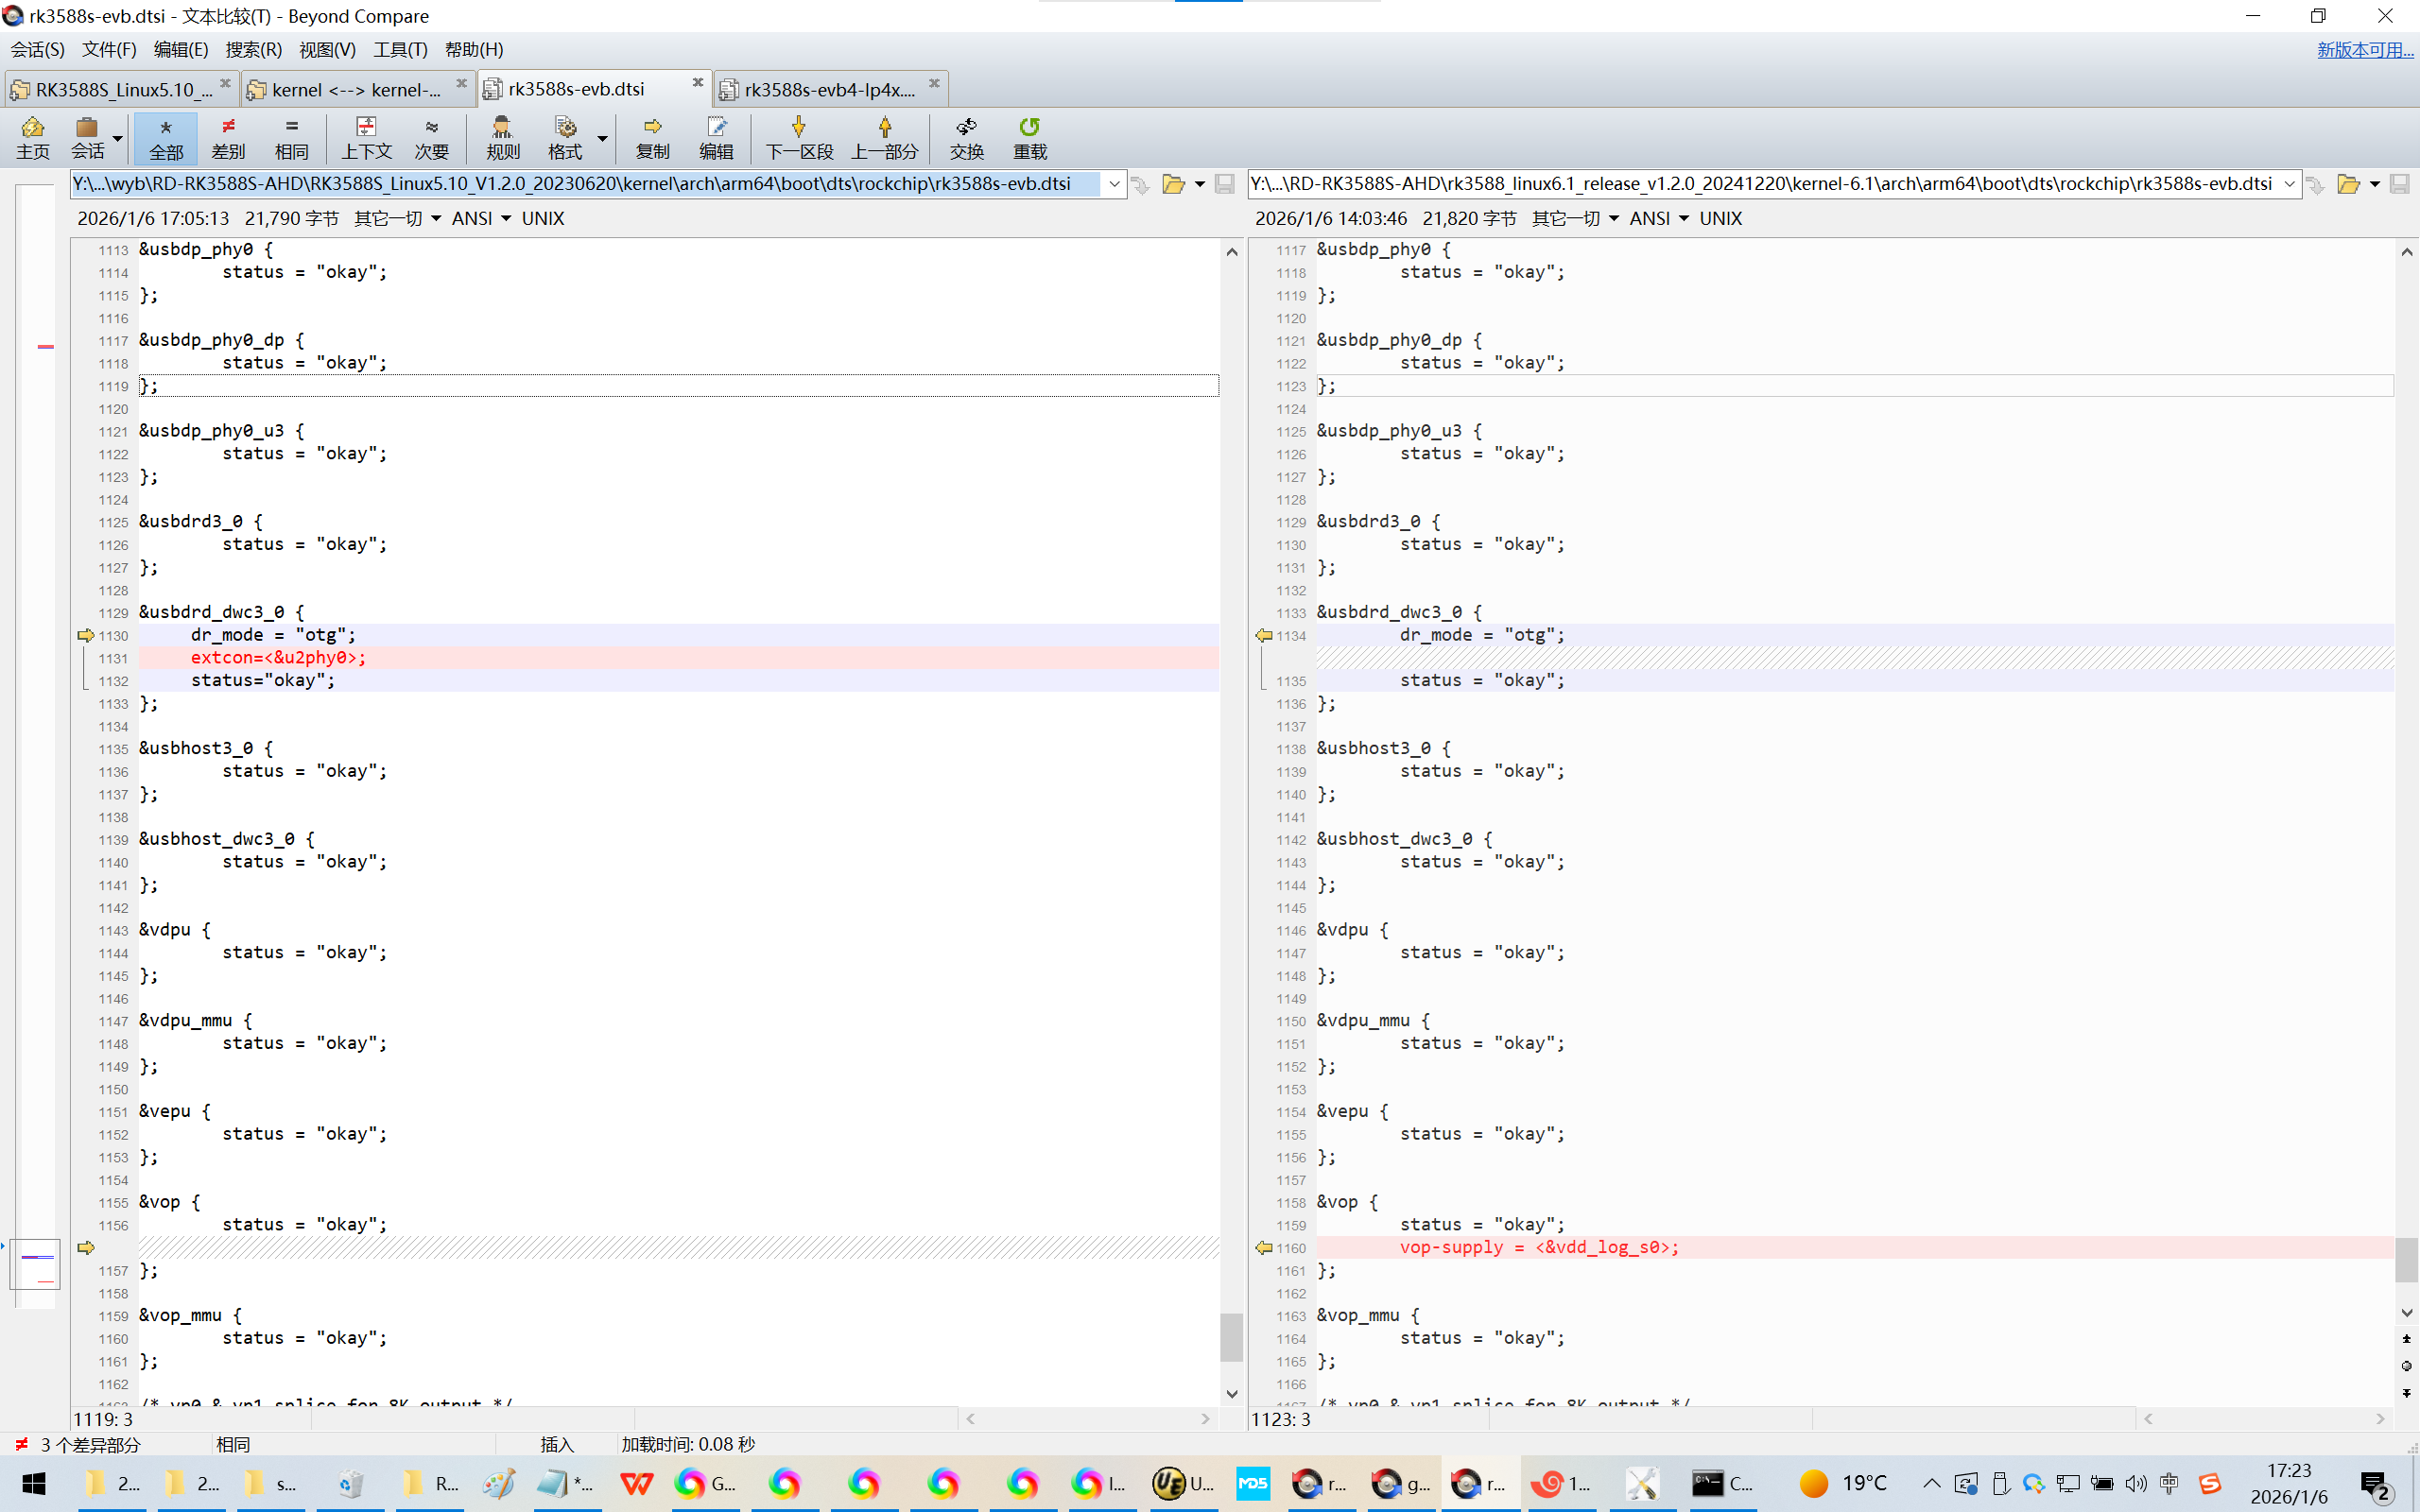Viewport: 2420px width, 1512px height.
Task: Toggle Show Same (相同) filter
Action: [x=291, y=138]
